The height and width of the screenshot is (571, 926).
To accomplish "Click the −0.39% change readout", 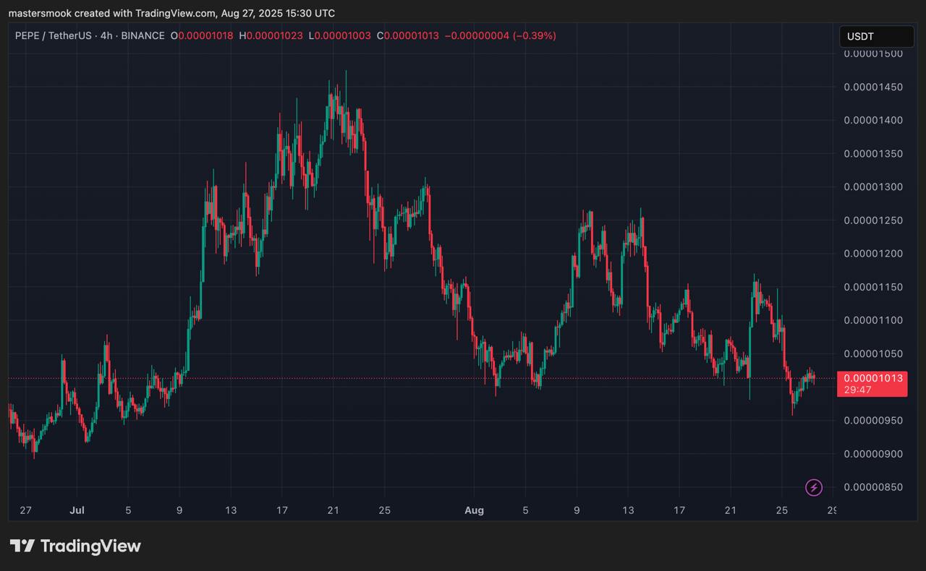I will pyautogui.click(x=534, y=35).
